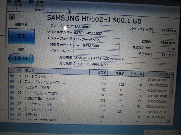The image size is (181, 135).
Task: Select the リードエラーレート row
Action: [89, 78]
